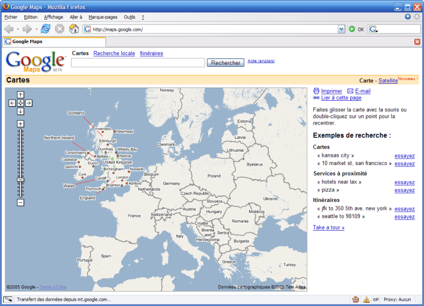Try the kansas city example
Screen dimensions: 424x306
click(x=404, y=156)
